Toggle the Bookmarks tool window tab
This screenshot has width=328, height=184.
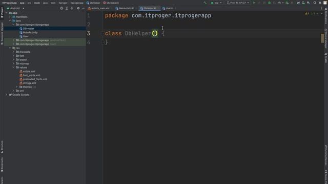tap(2, 165)
